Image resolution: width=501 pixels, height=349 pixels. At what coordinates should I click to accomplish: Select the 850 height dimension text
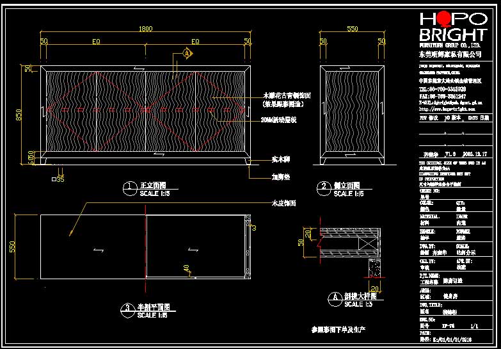click(x=19, y=115)
